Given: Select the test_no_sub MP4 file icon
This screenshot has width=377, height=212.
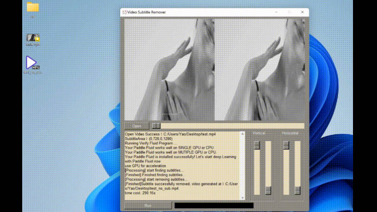Looking at the screenshot, I should [x=32, y=62].
